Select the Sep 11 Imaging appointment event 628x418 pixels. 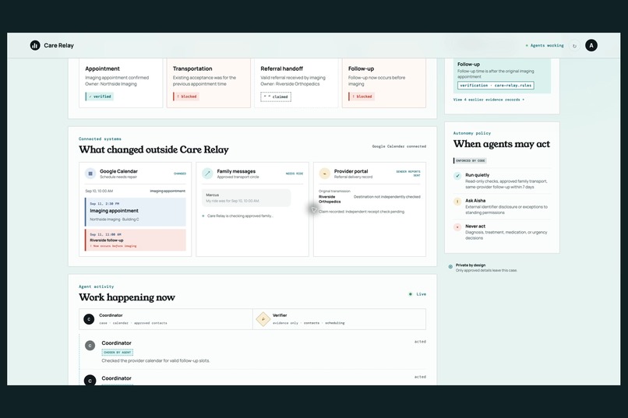(x=136, y=212)
